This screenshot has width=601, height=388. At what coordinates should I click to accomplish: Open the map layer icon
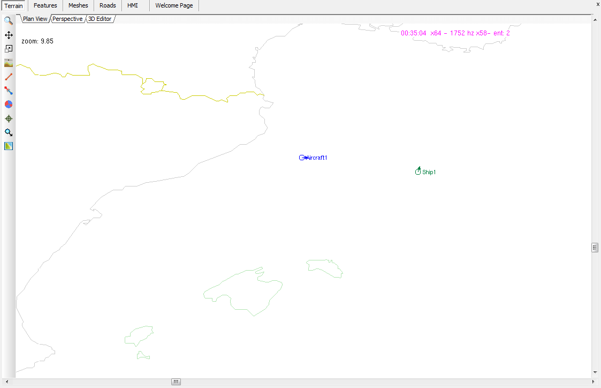click(9, 146)
